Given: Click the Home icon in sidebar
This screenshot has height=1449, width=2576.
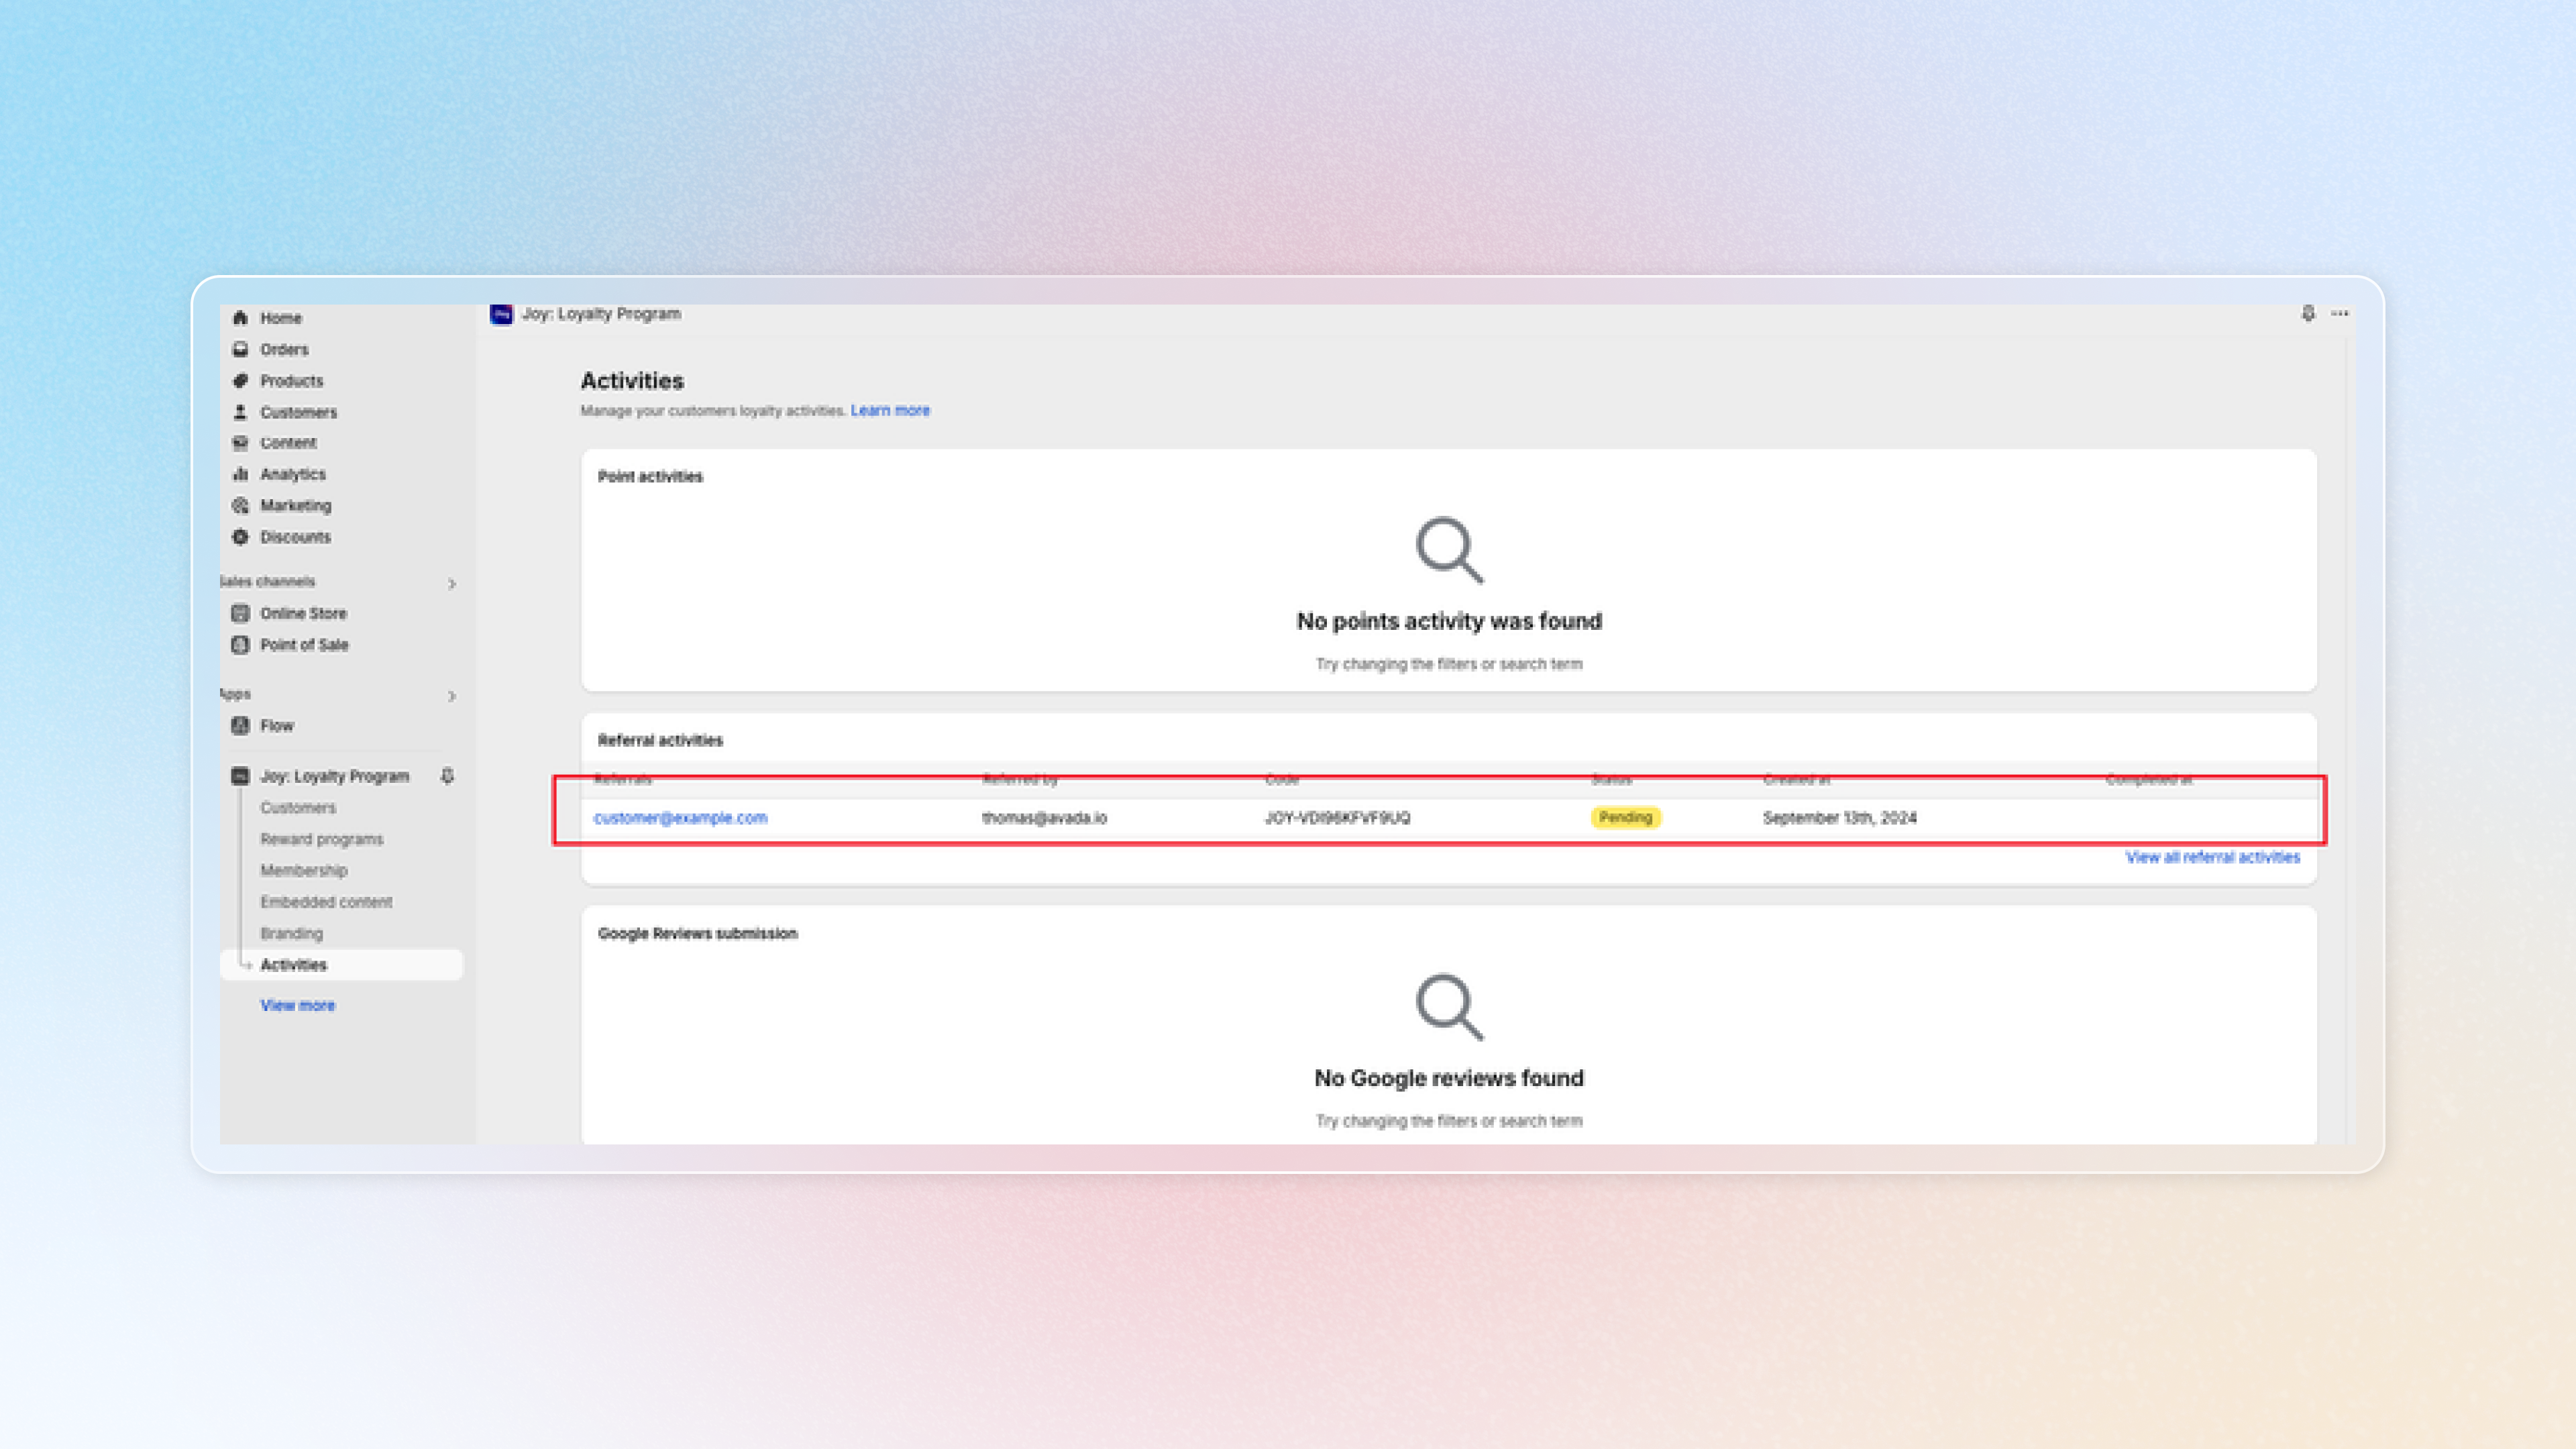Looking at the screenshot, I should [240, 318].
